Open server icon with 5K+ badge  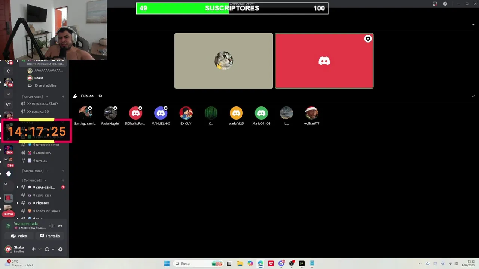8,150
